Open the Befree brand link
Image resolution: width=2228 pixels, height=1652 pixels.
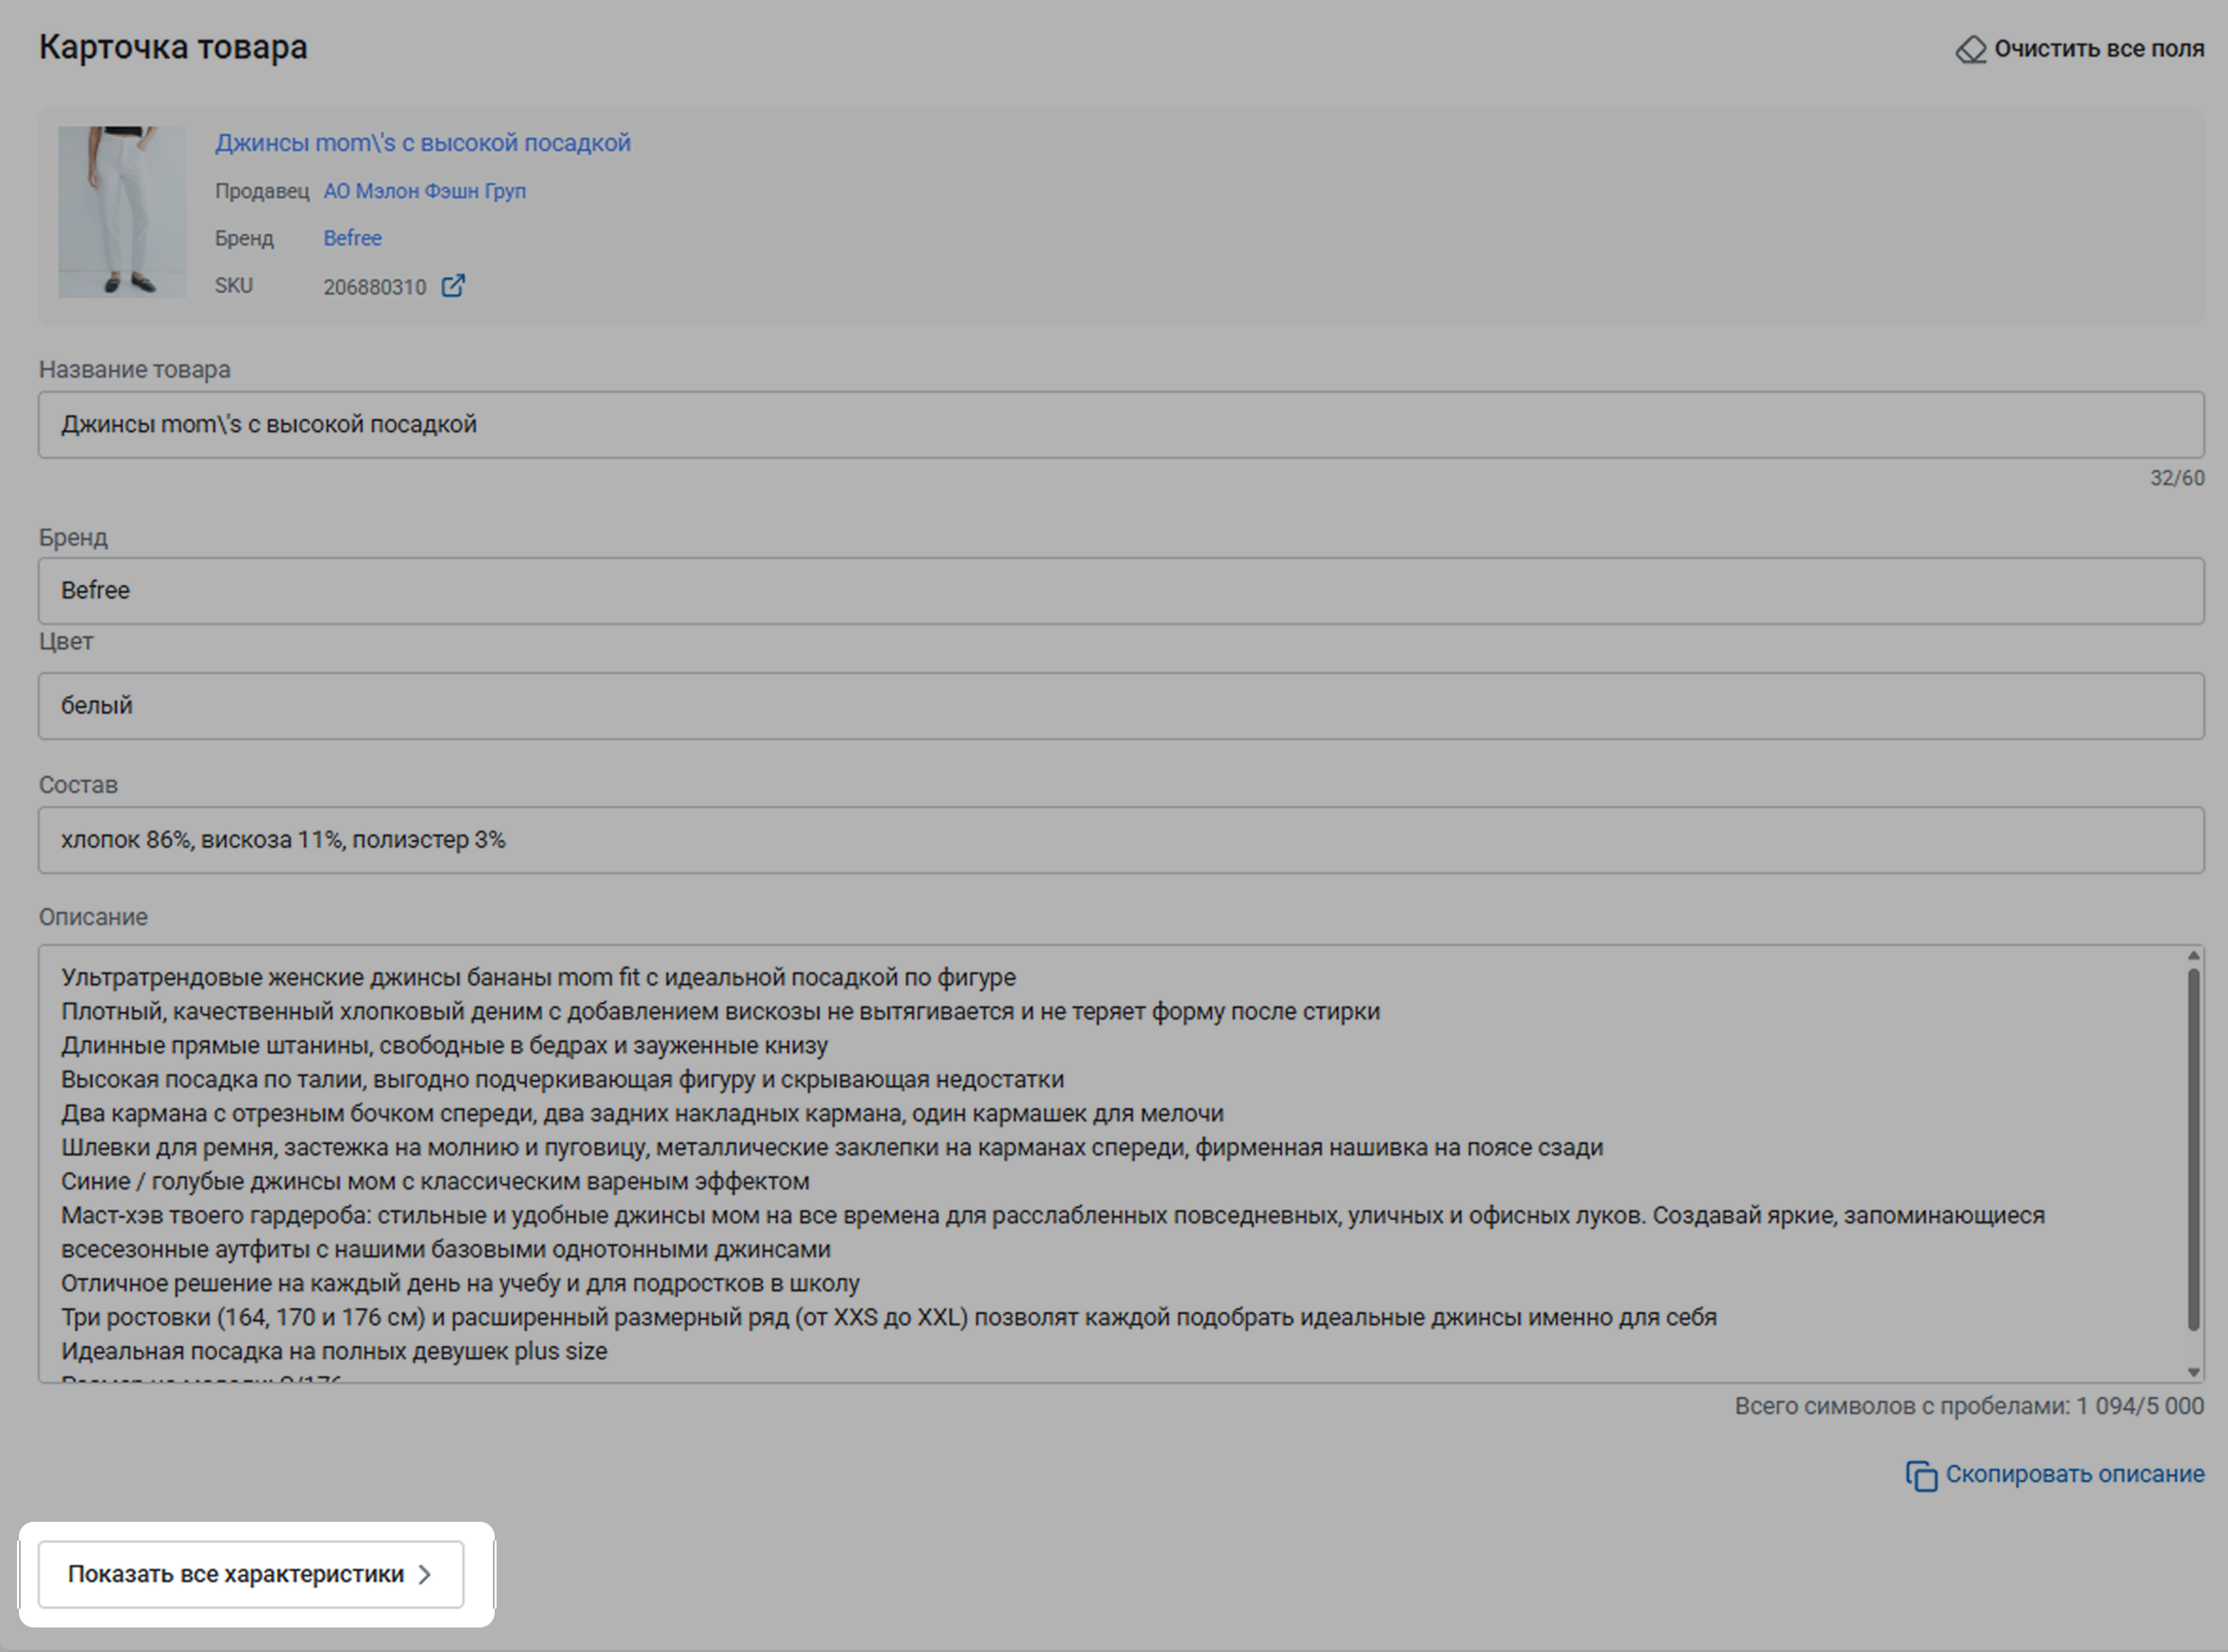pyautogui.click(x=352, y=238)
